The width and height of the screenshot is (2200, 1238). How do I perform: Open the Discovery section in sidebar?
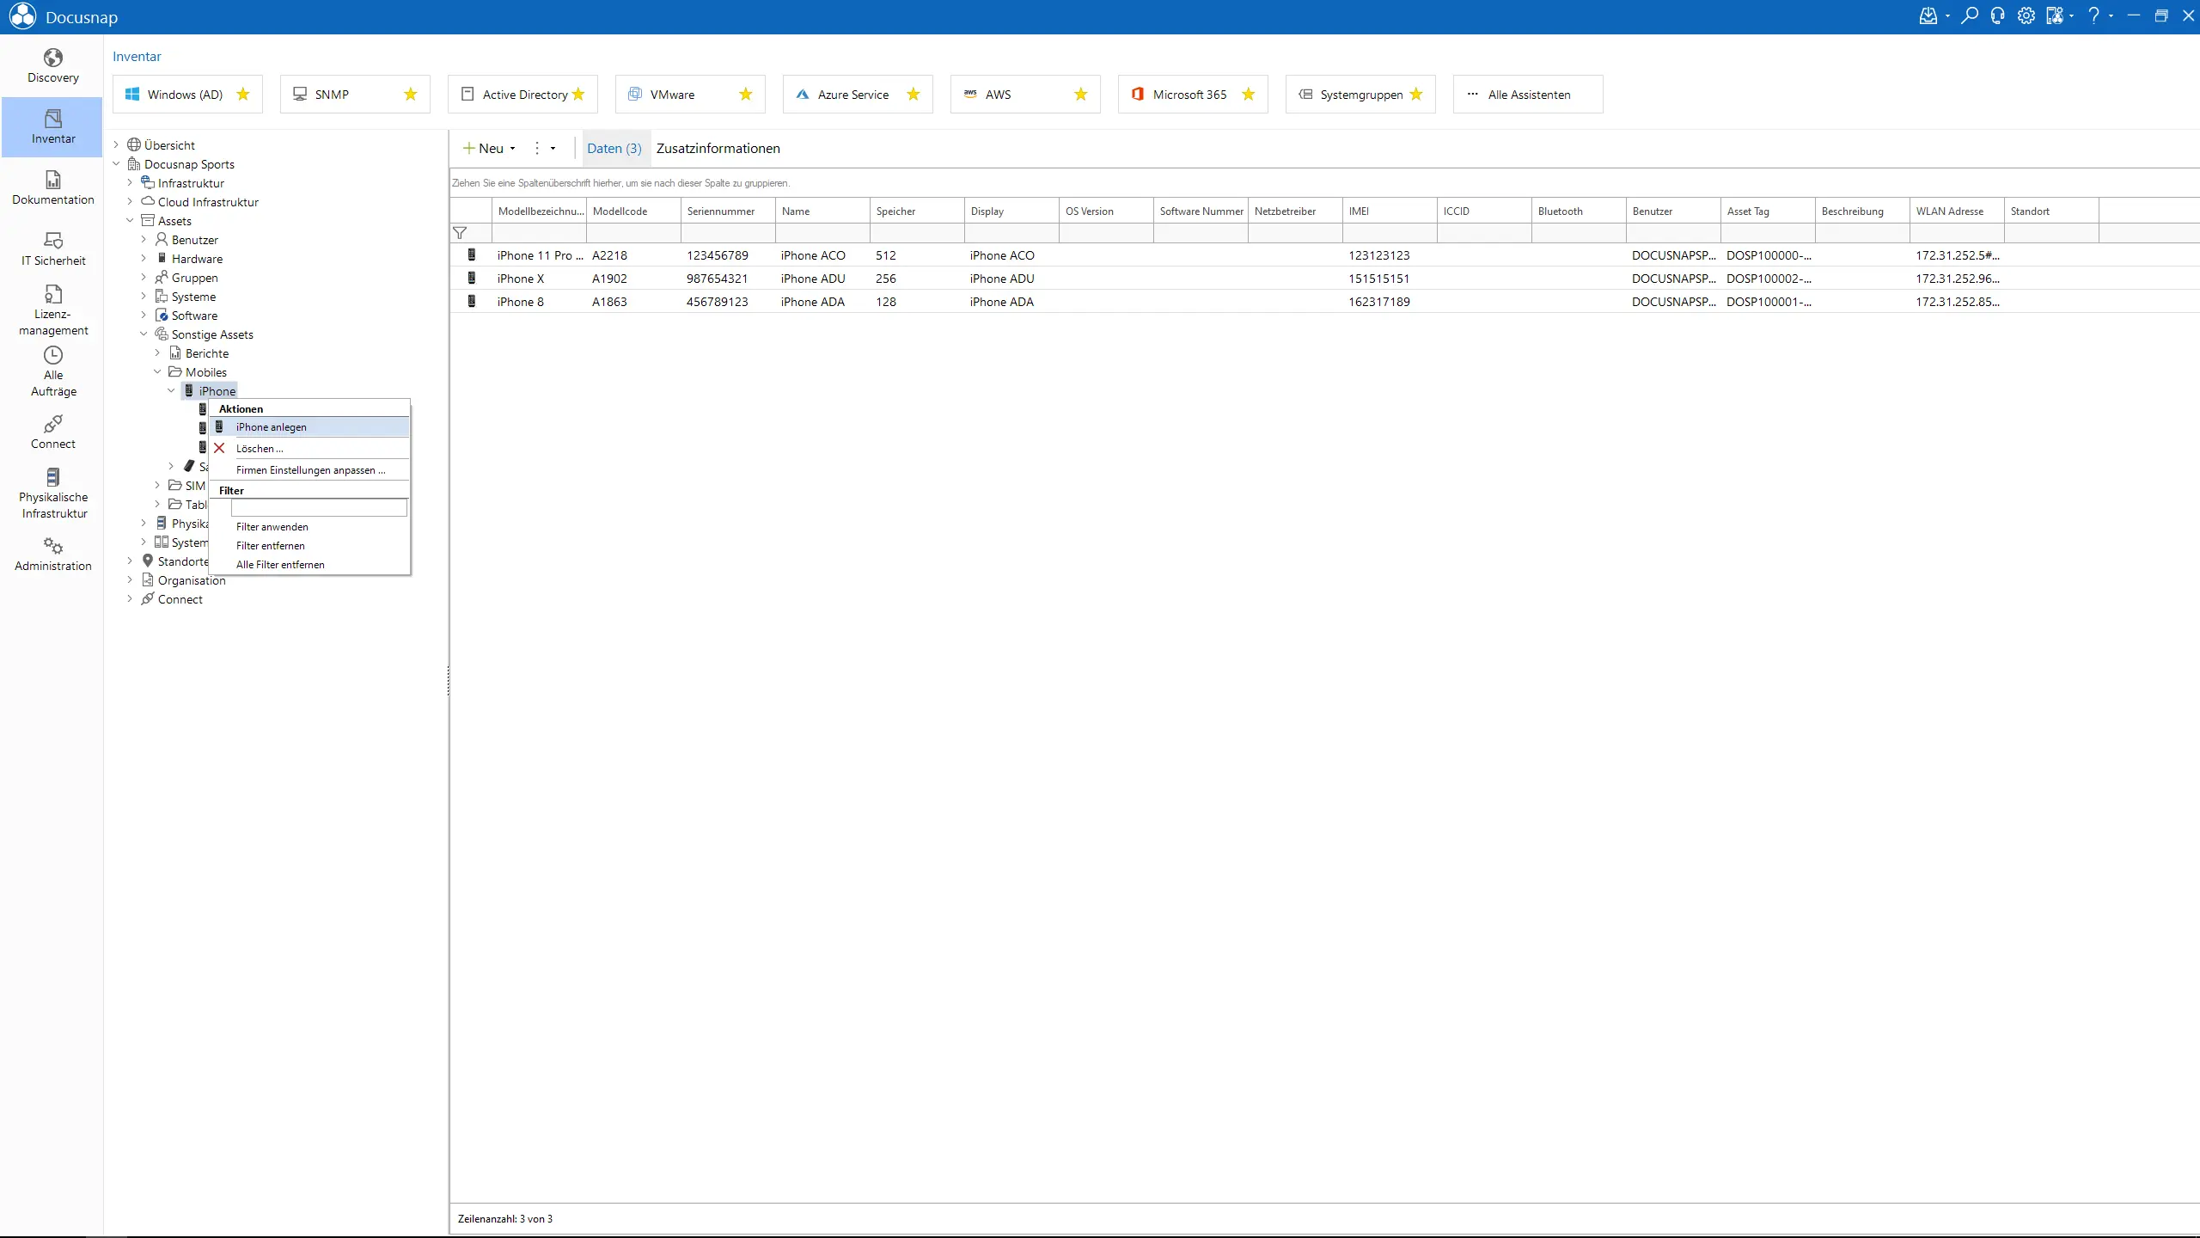pyautogui.click(x=52, y=66)
